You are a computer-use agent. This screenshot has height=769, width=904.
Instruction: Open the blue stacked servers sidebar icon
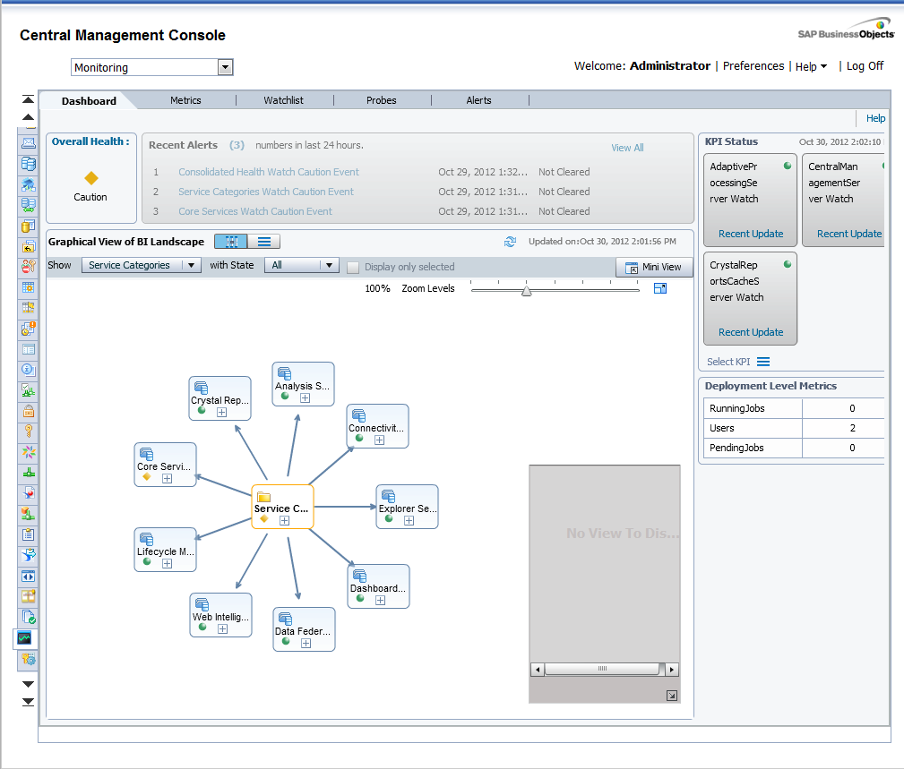tap(29, 164)
